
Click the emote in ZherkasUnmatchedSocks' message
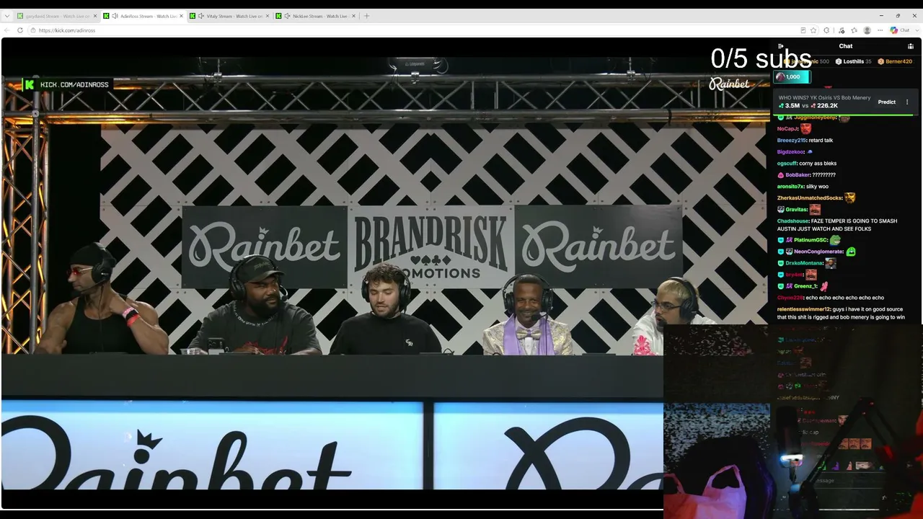pyautogui.click(x=850, y=198)
